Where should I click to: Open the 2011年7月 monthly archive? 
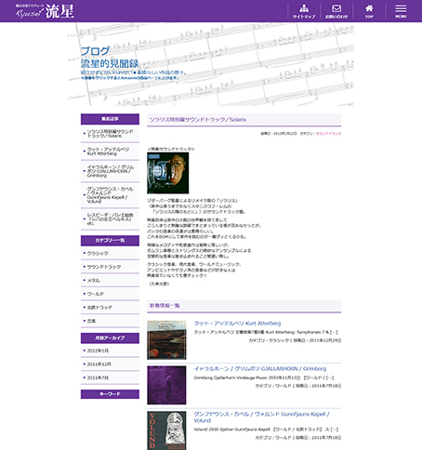coord(110,377)
